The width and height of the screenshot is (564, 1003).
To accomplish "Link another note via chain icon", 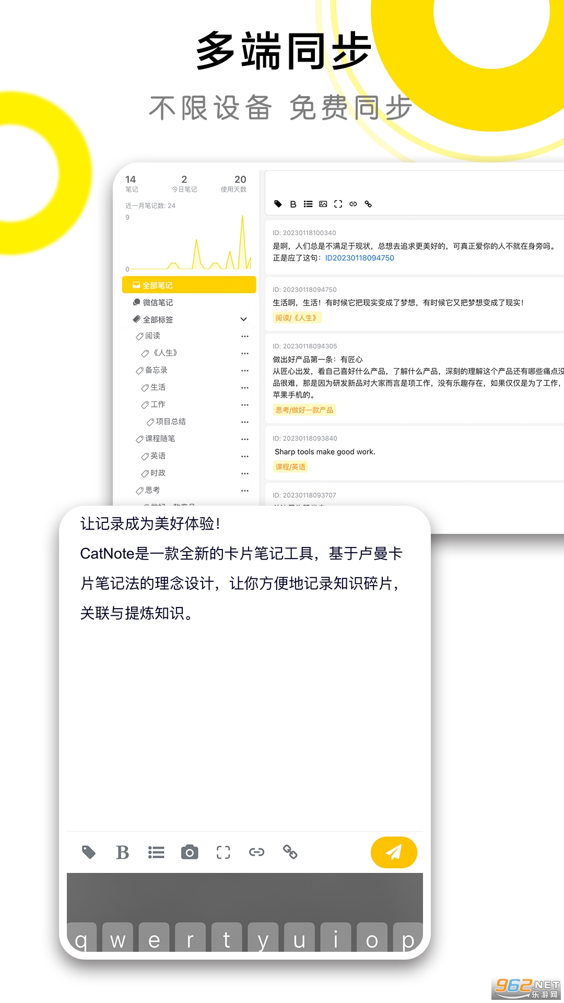I will (x=290, y=853).
